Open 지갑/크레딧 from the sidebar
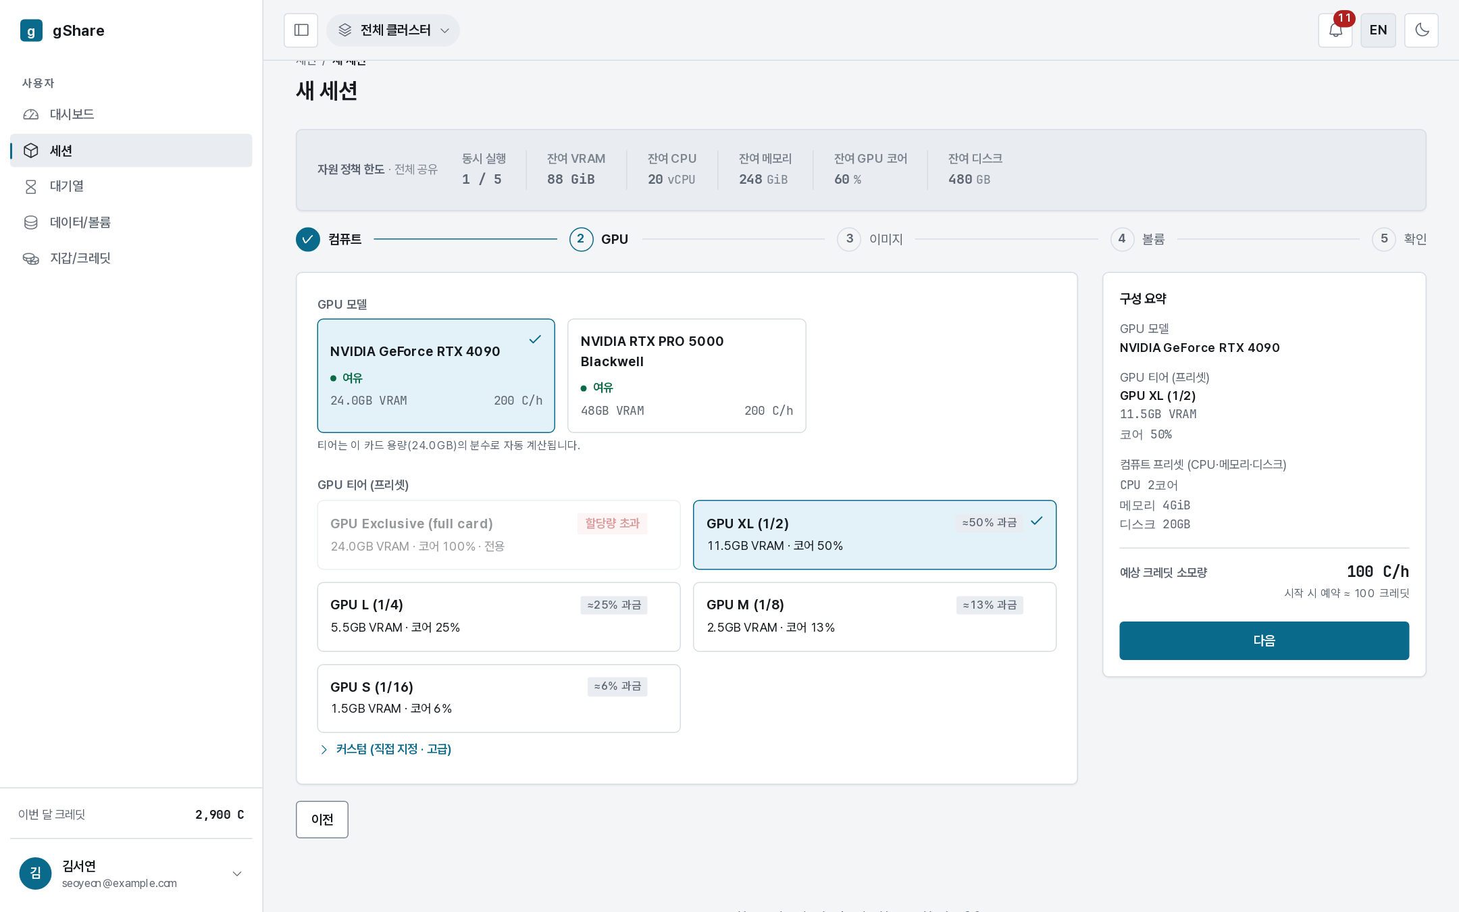The image size is (1459, 912). click(x=131, y=258)
